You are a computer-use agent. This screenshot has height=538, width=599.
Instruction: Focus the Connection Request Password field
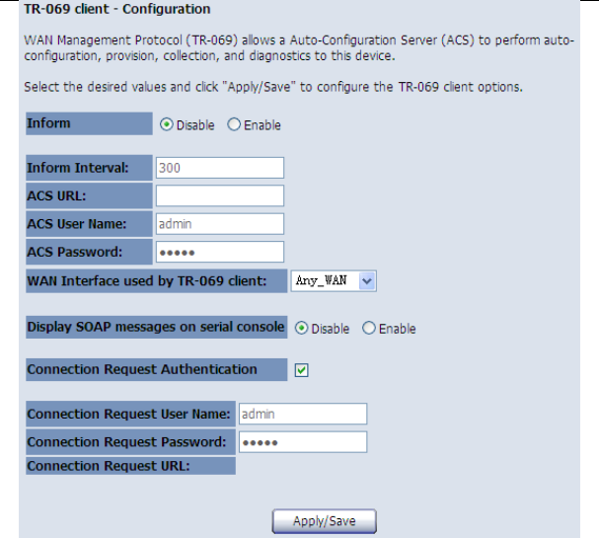pos(302,441)
